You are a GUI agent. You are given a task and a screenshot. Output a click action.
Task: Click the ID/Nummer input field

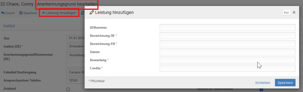(227, 28)
